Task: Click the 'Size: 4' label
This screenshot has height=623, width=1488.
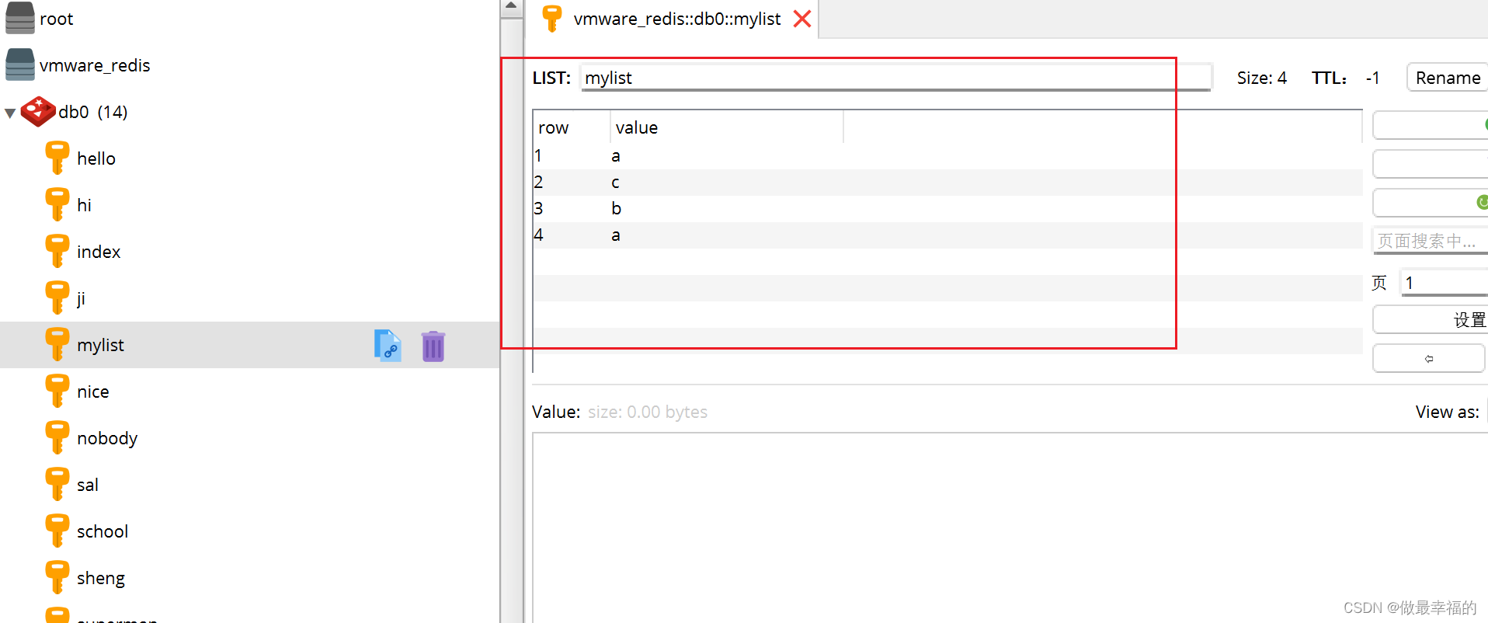Action: 1261,78
